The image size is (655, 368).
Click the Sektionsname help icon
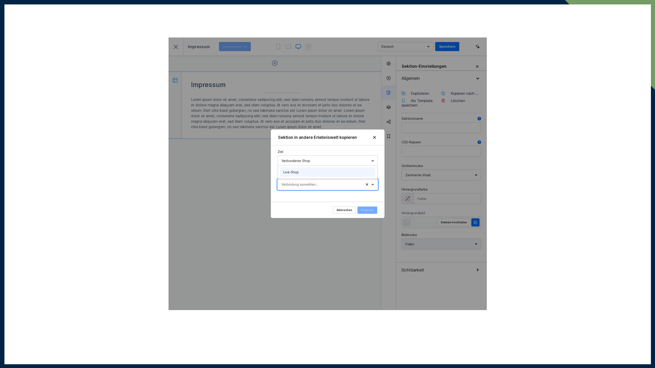point(479,119)
